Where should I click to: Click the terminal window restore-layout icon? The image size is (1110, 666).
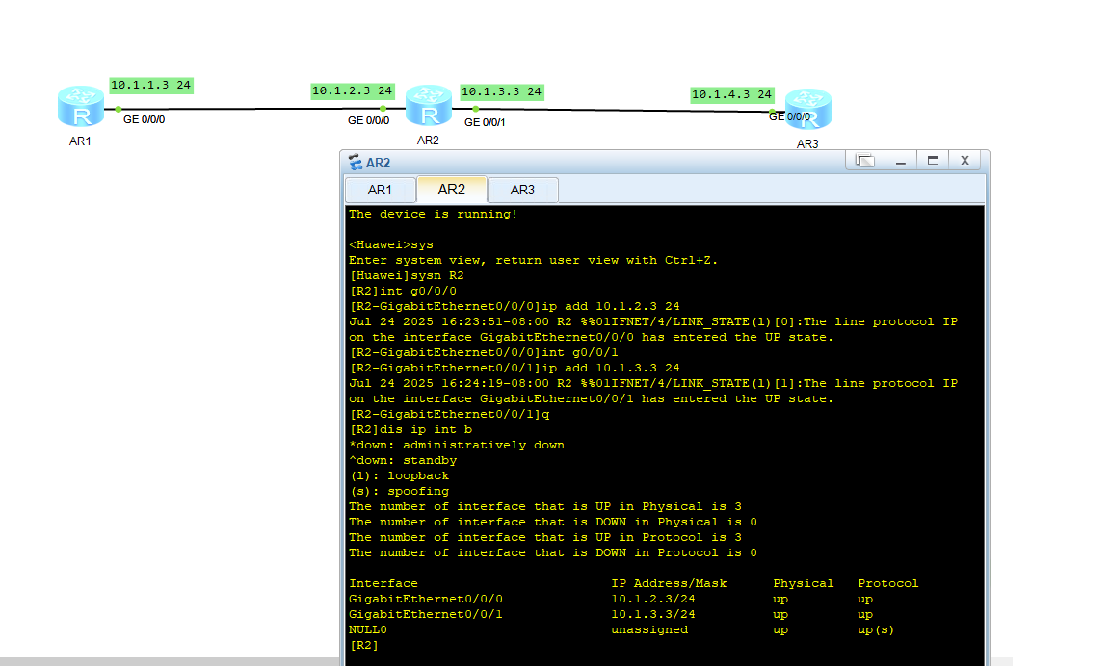[864, 161]
